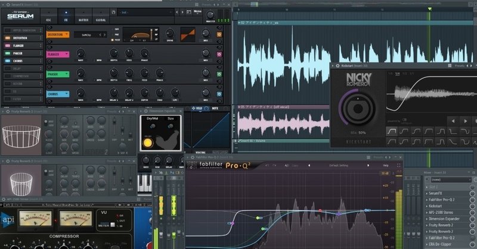
Task: Select next distortion type next to SoftClip
Action: 104,35
